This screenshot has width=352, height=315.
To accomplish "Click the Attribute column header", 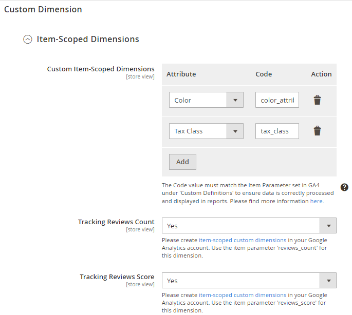I will click(181, 74).
